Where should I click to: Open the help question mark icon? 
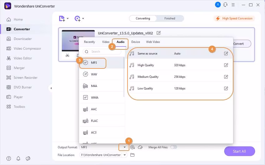click(9, 158)
